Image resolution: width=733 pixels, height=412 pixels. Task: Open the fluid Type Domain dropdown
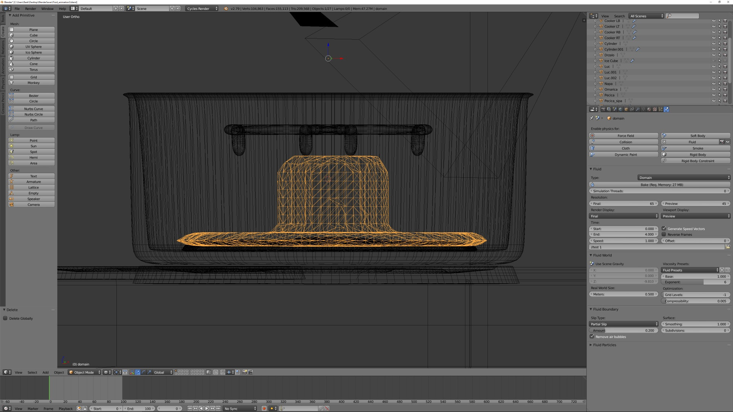[684, 177]
